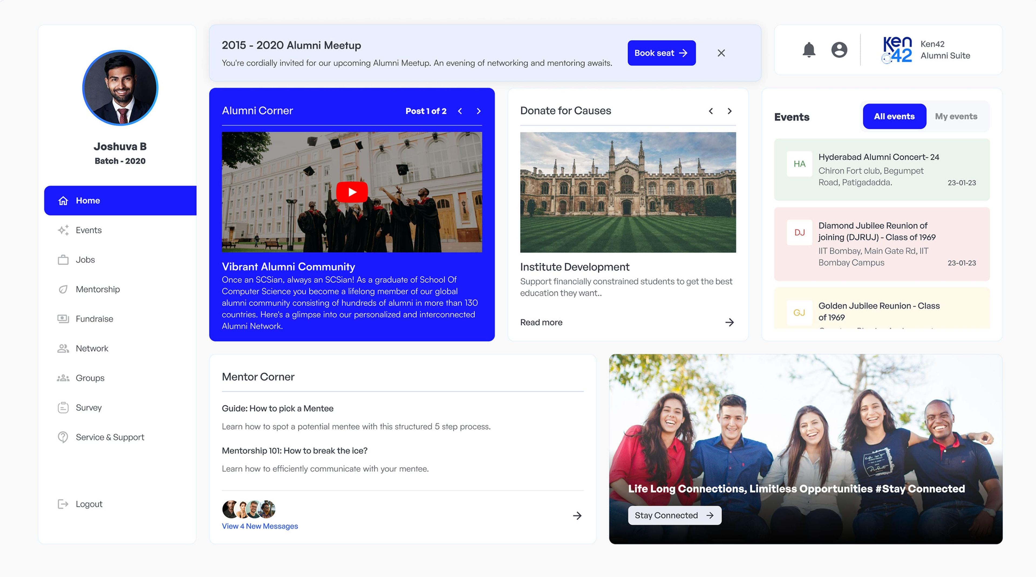Open the Survey label in the sidebar
This screenshot has width=1036, height=577.
(x=89, y=408)
